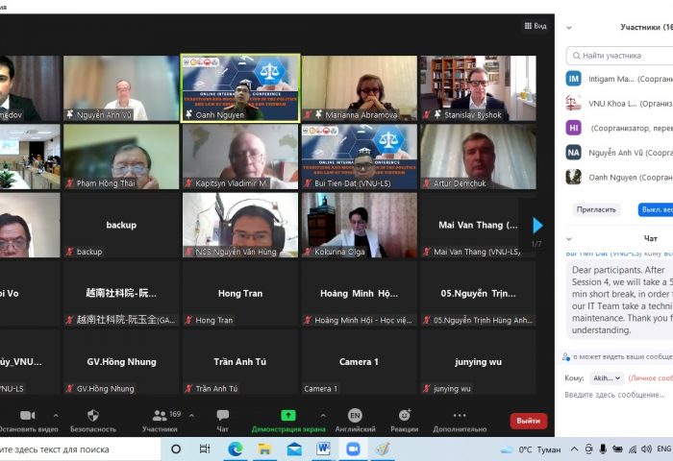Collapse the Participants panel header chevron
This screenshot has width=673, height=461.
(569, 28)
